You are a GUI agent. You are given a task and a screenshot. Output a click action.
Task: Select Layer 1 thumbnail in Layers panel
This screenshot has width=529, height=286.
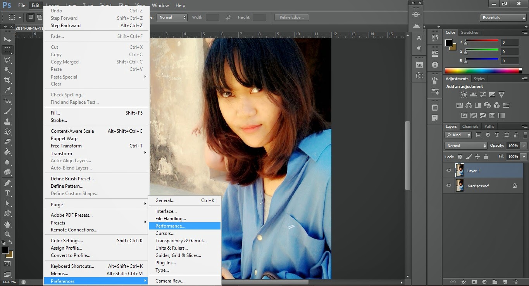(x=460, y=171)
